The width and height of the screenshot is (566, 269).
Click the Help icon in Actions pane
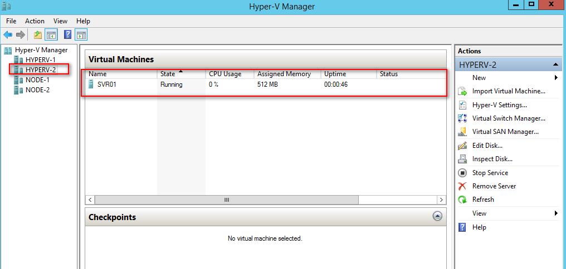point(462,227)
